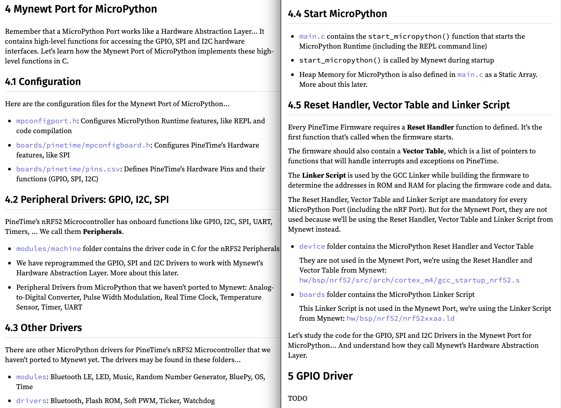Open the boards/pinetime/mpconfigboard.h link
561x408 pixels.
coord(83,145)
